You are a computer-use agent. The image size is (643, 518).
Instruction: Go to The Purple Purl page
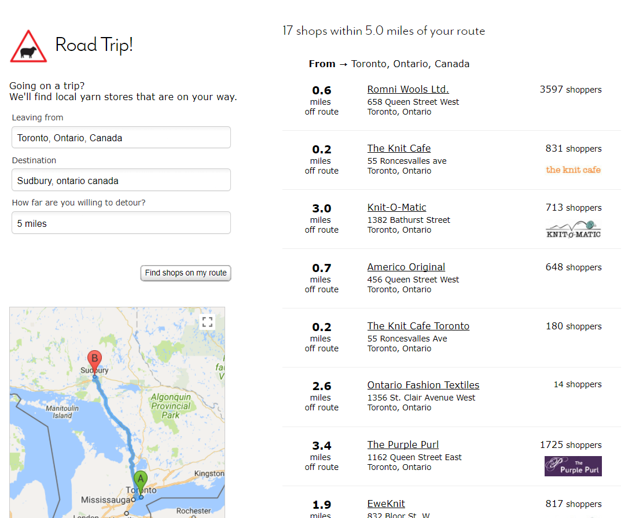pos(403,444)
